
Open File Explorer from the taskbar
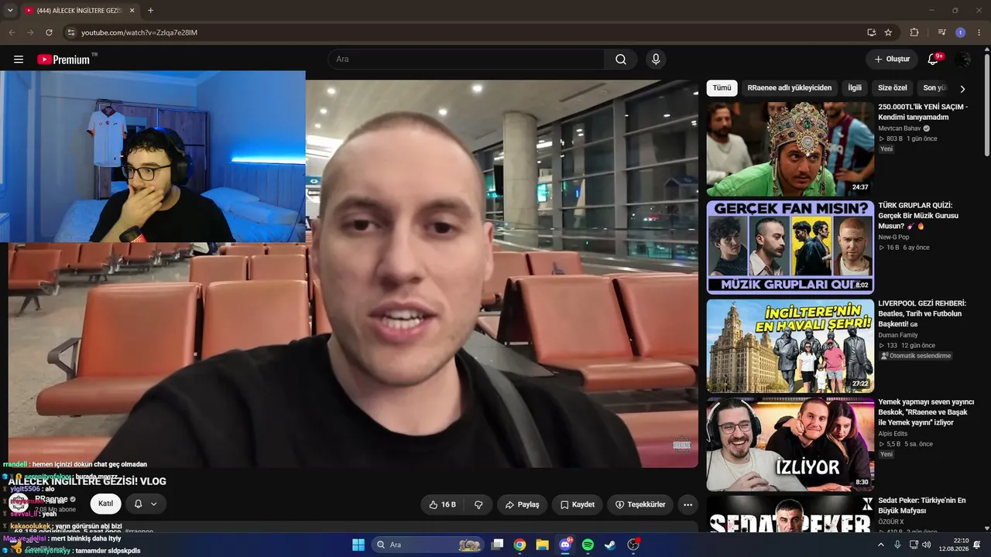[542, 545]
